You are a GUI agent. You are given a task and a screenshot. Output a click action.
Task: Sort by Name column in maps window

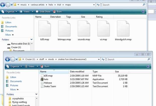[x=42, y=17]
